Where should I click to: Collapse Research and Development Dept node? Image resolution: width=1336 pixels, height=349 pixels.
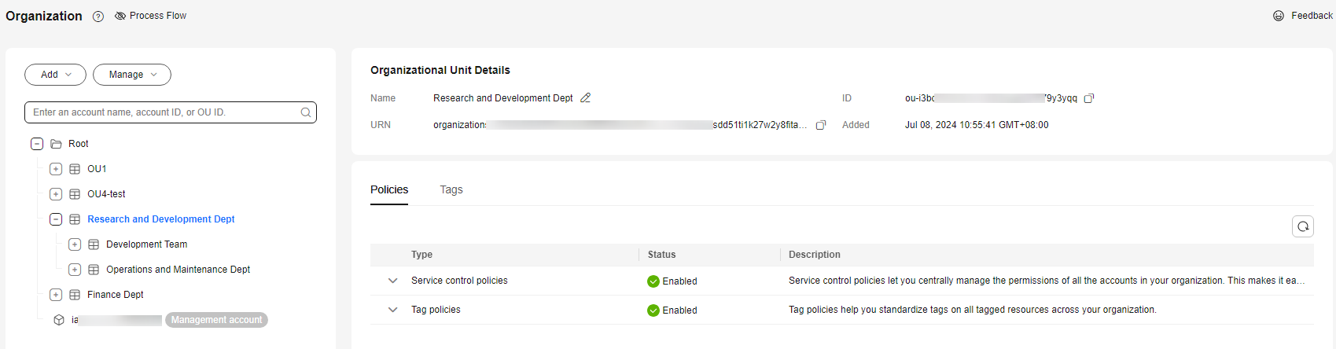[x=56, y=219]
